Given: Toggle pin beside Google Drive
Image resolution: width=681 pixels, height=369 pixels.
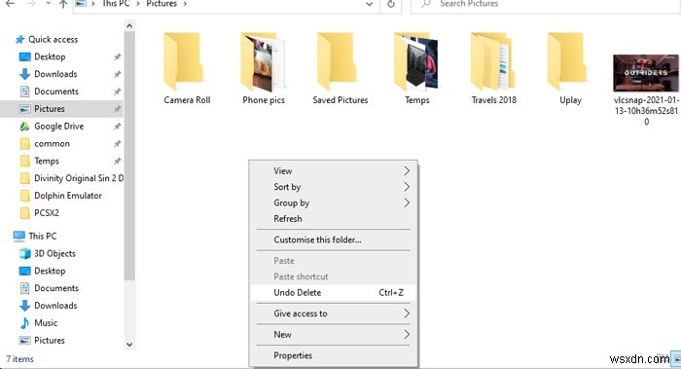Looking at the screenshot, I should (117, 126).
